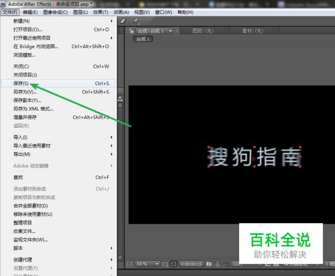
Task: Open the 图层(L) menu
Action: click(80, 13)
